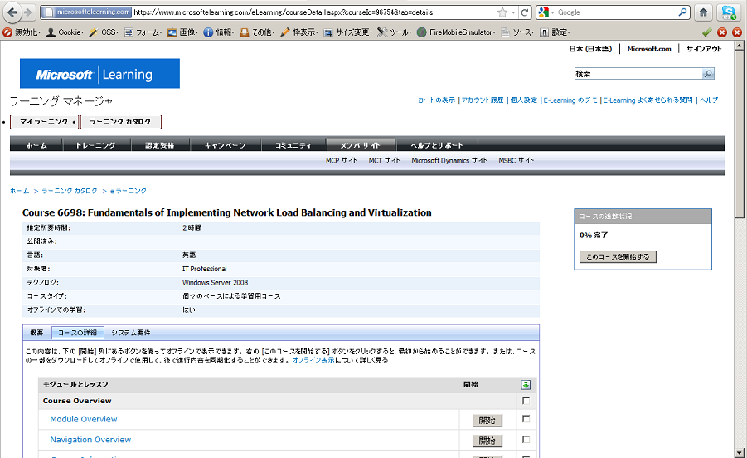Click the browser home icon
The image size is (747, 458).
point(703,12)
